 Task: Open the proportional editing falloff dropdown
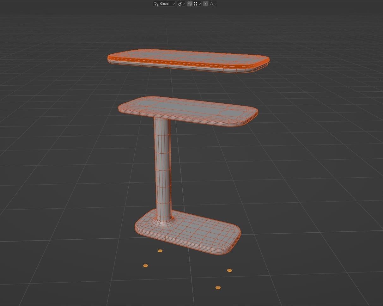click(216, 3)
